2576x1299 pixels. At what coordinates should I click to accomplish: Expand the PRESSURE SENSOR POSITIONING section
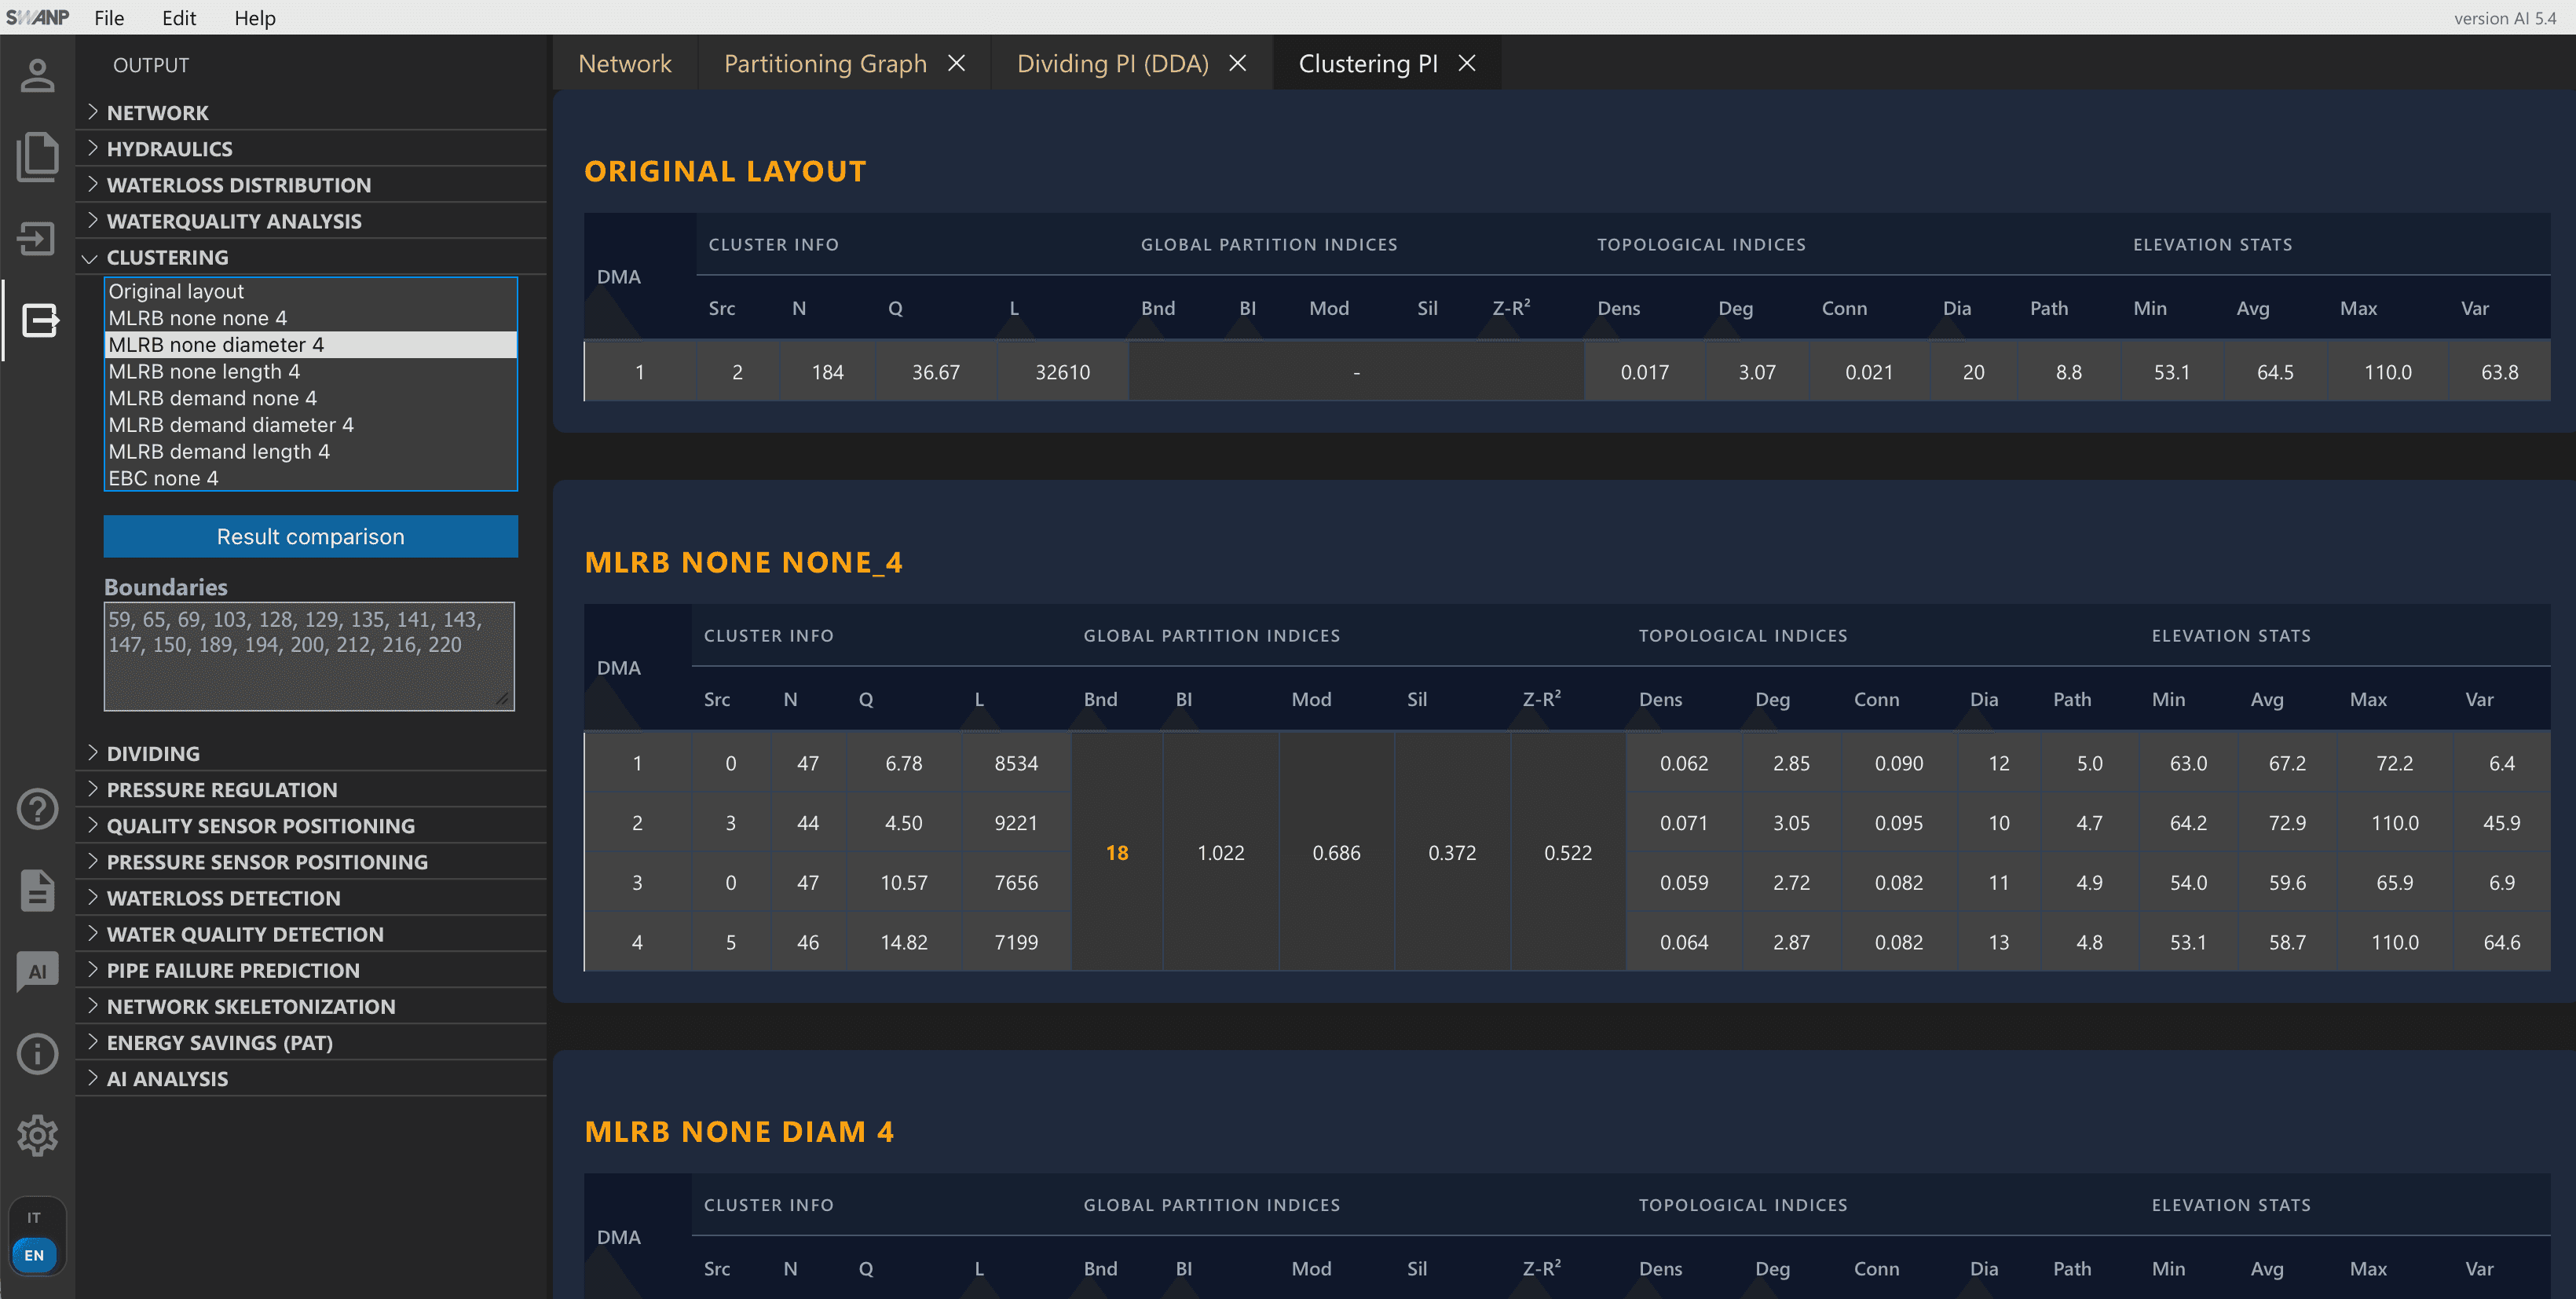[311, 861]
